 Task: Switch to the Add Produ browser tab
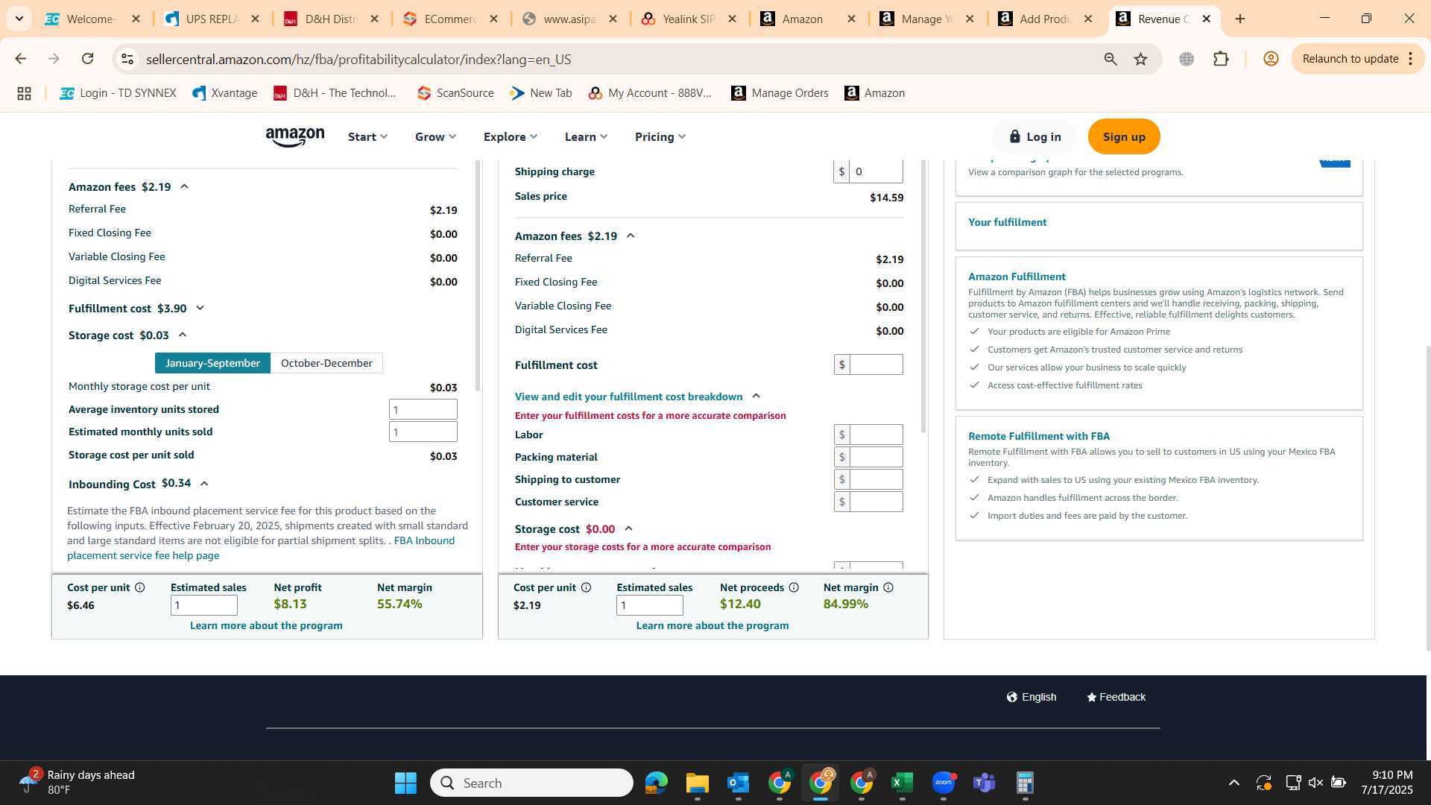pos(1045,19)
